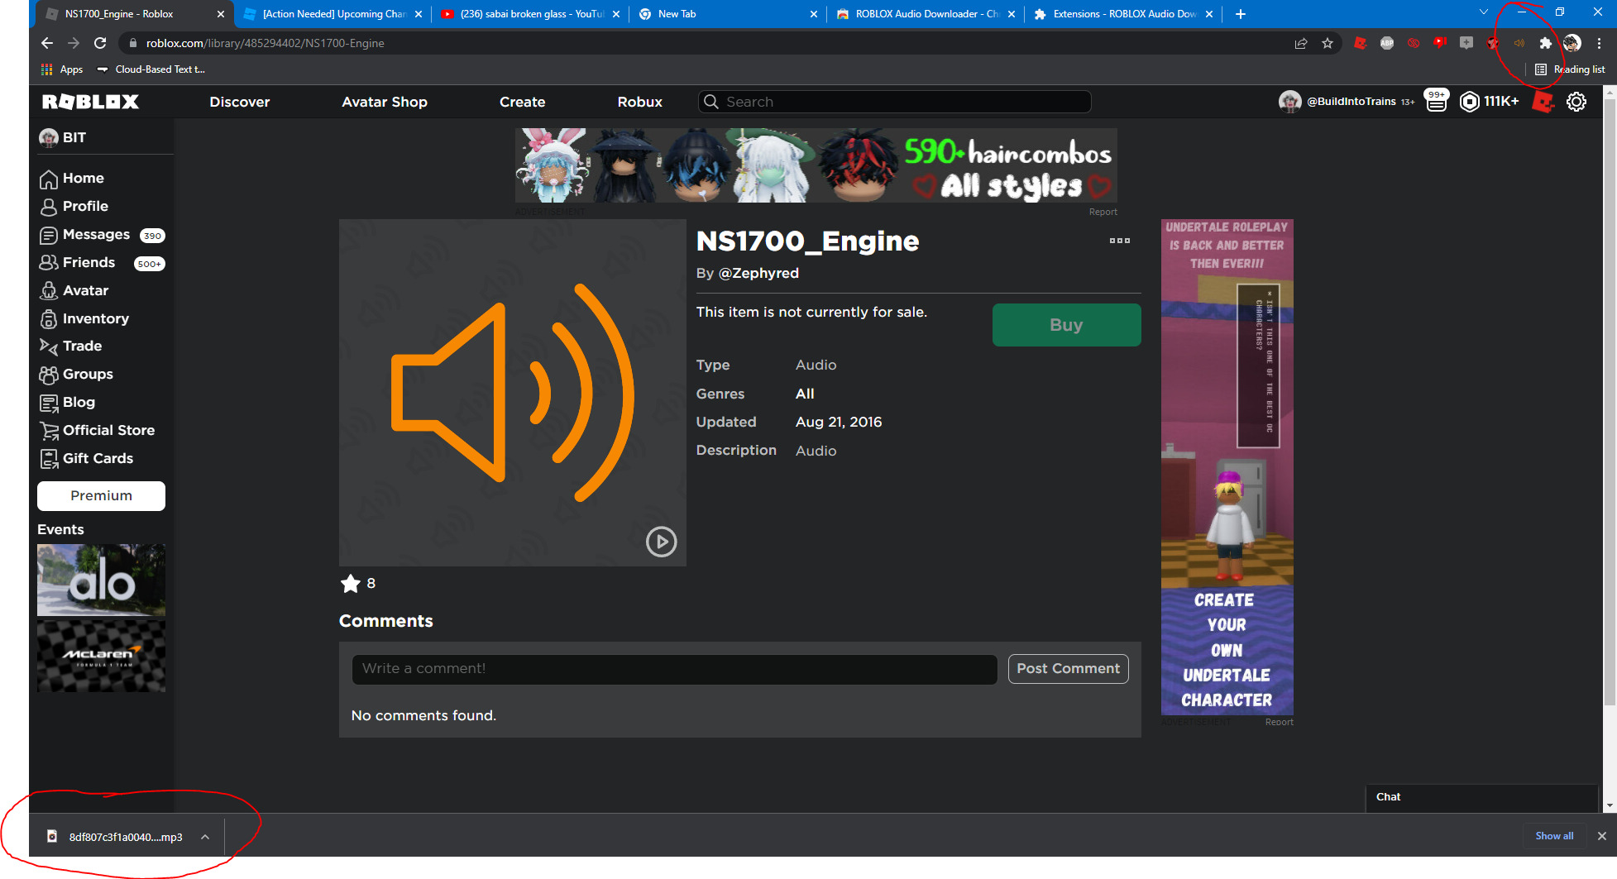Switch to the Action Needed Upcoming tab
The image size is (1617, 879).
(x=332, y=14)
